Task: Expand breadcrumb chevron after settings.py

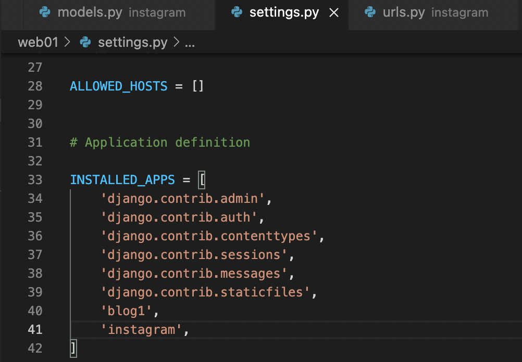Action: 176,42
